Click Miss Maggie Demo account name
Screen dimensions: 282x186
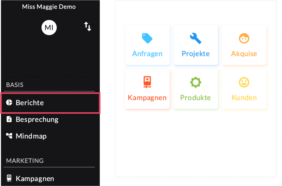(49, 7)
